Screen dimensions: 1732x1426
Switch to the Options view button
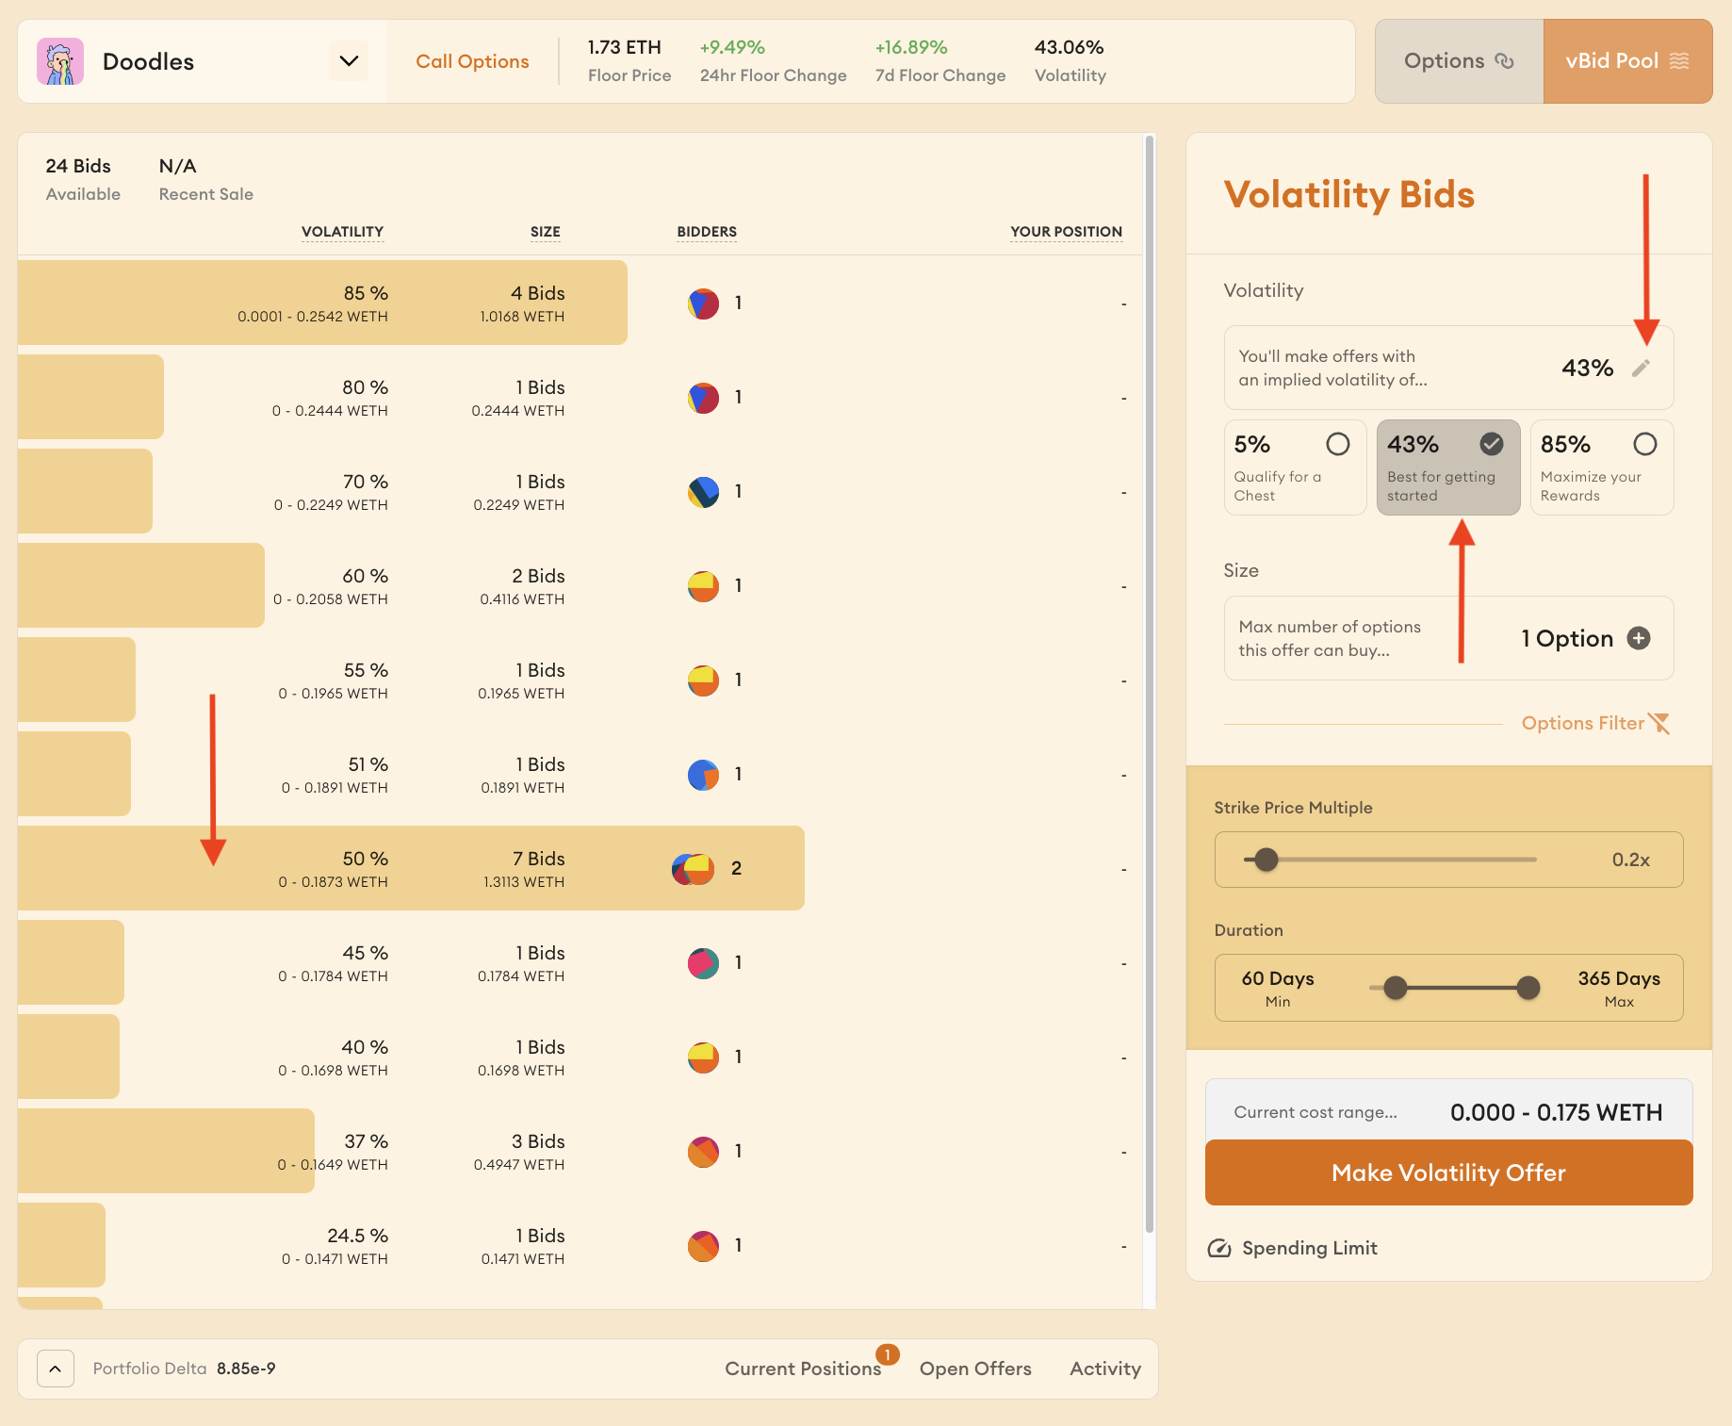1459,61
